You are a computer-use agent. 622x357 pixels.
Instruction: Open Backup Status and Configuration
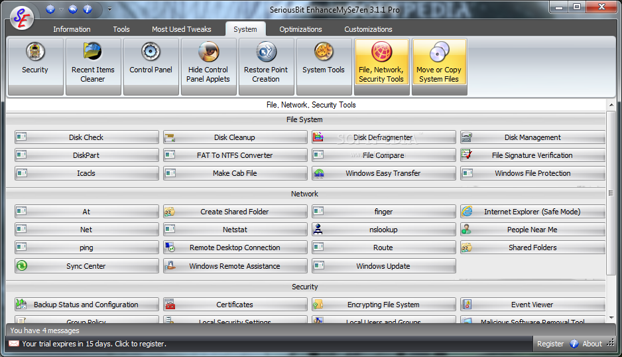(86, 305)
